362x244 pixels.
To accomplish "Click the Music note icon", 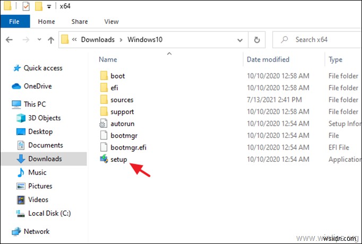I will 21,172.
